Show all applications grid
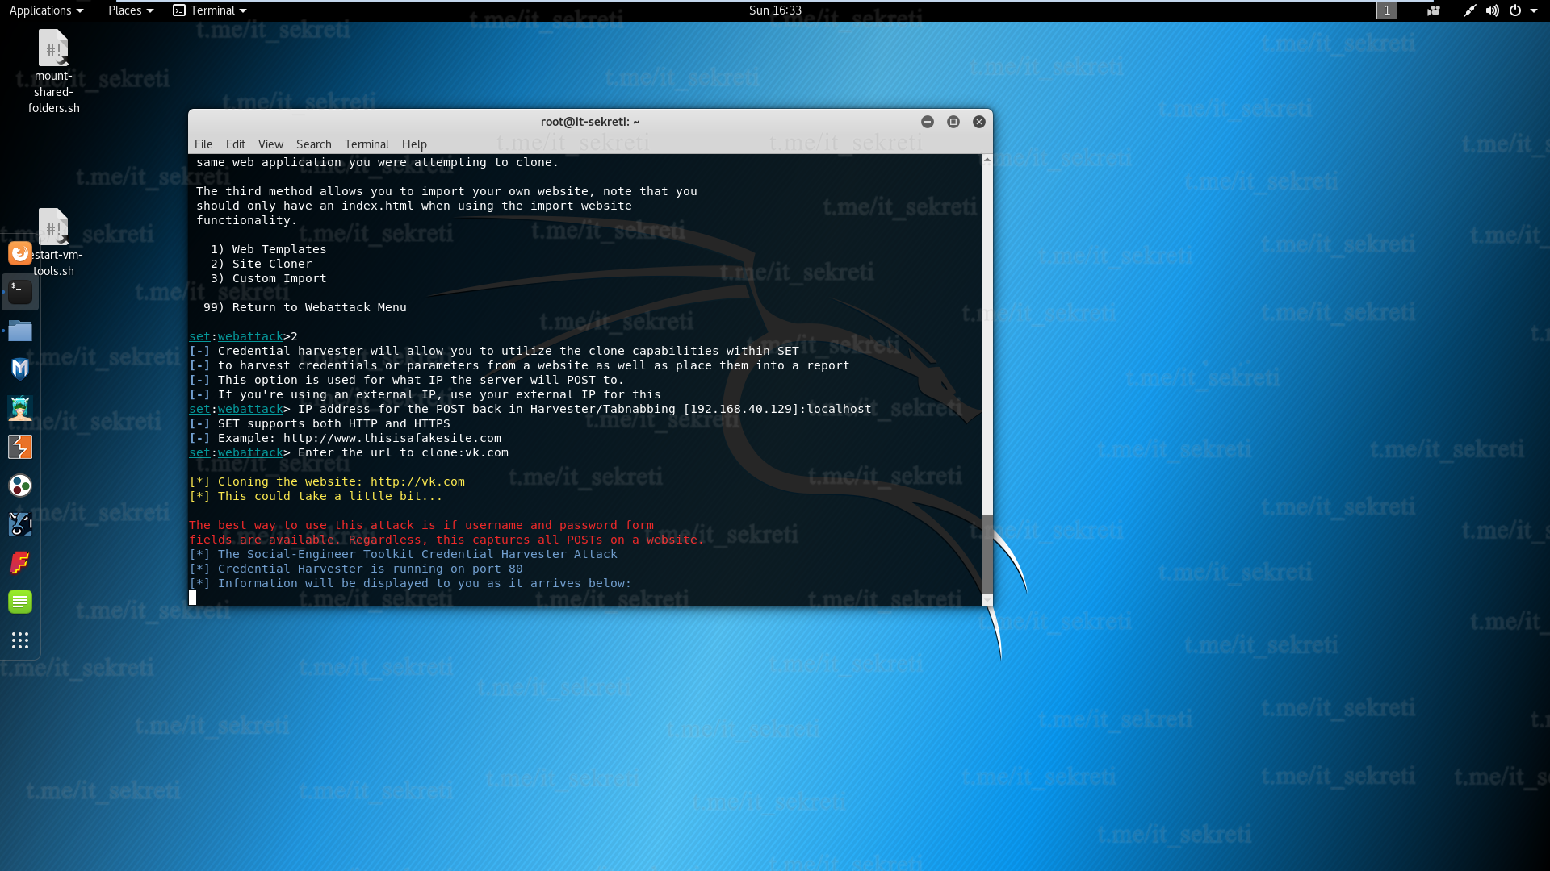Image resolution: width=1550 pixels, height=871 pixels. pos(20,640)
